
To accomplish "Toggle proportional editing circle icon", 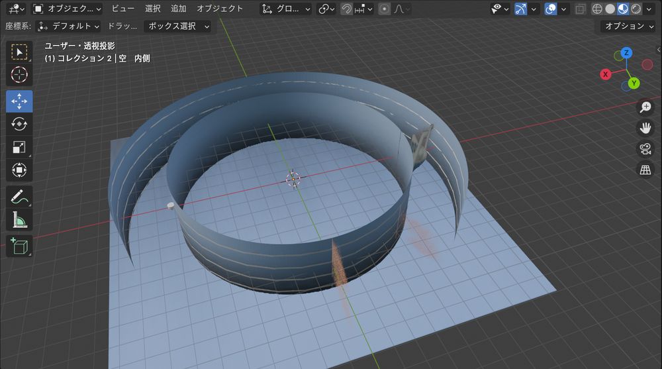I will 384,9.
